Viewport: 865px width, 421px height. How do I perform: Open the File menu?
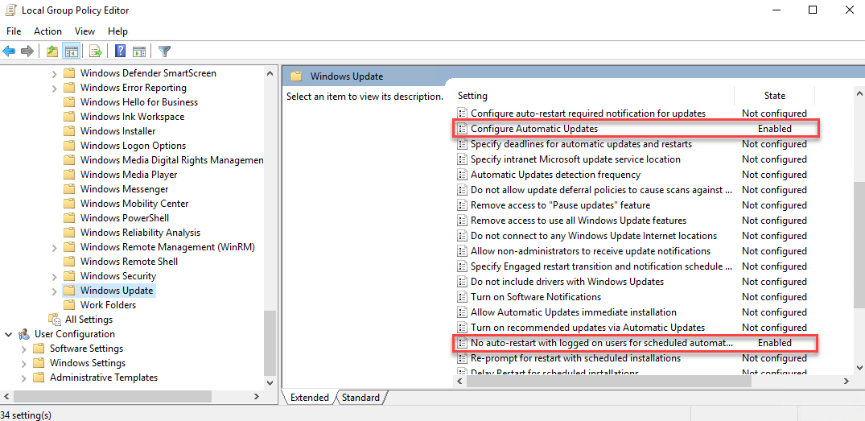14,31
